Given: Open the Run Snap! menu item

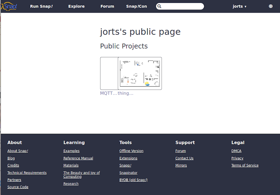Looking at the screenshot, I should click(x=42, y=6).
